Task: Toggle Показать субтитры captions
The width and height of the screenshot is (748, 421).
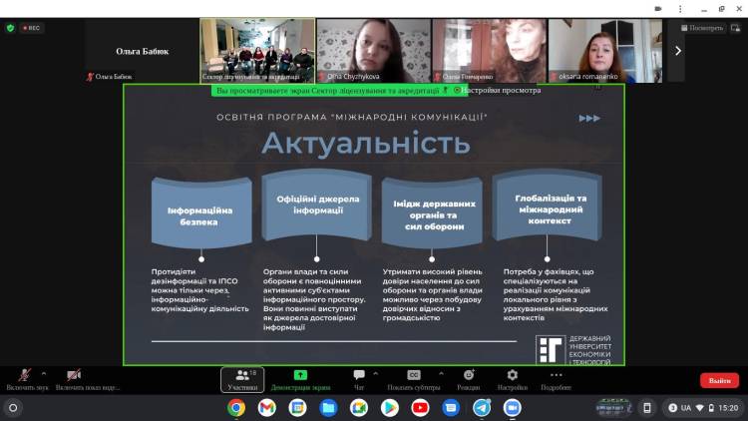Action: (x=413, y=379)
